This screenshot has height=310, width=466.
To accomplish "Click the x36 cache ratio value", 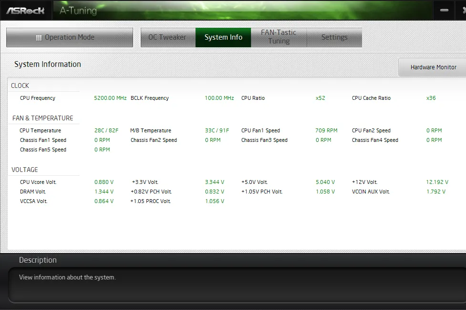I will click(431, 98).
